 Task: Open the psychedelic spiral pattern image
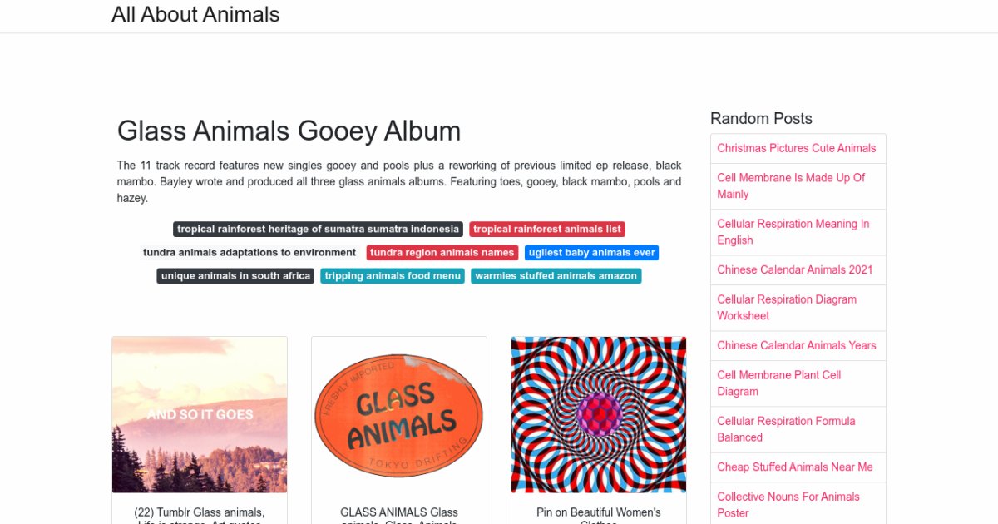pyautogui.click(x=599, y=414)
